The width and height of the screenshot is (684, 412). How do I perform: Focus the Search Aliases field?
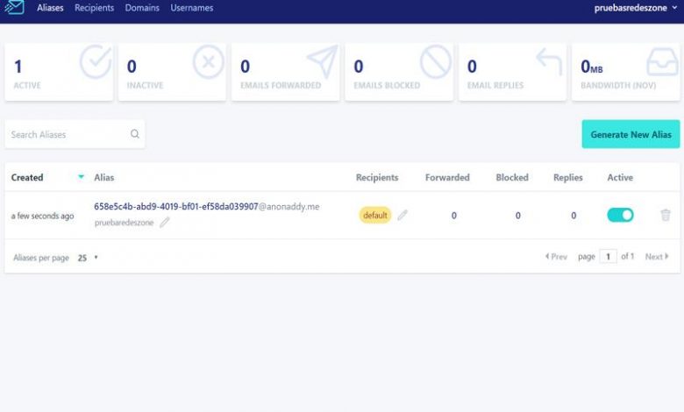[x=75, y=134]
